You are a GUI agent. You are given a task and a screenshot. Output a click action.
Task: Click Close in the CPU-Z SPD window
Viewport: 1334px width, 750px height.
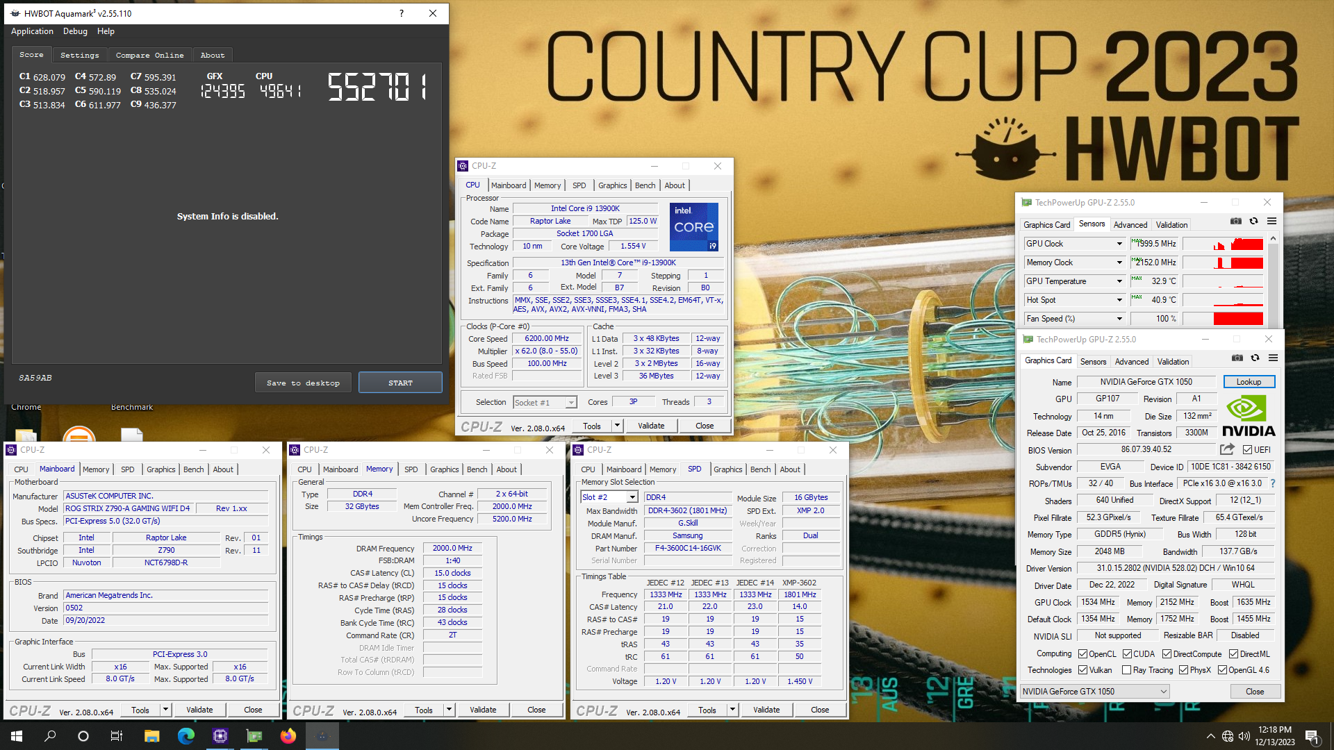coord(820,710)
